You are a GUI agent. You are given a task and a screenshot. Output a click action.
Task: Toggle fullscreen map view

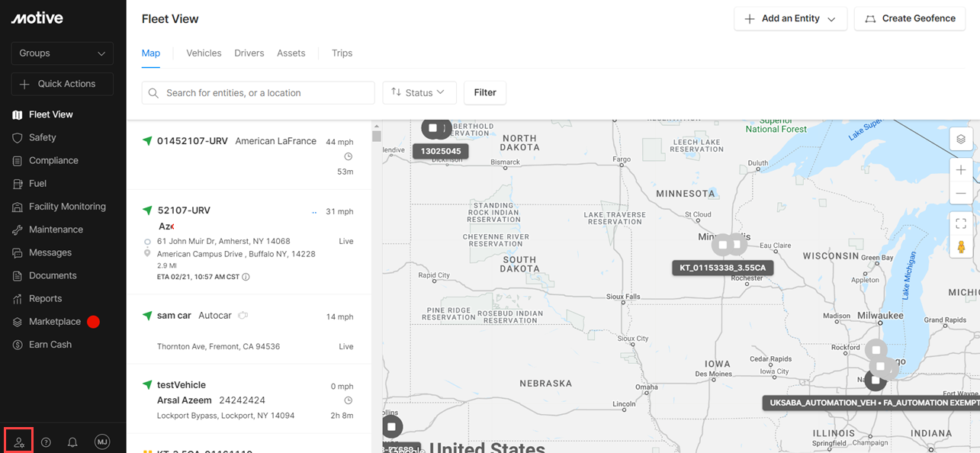pyautogui.click(x=961, y=223)
